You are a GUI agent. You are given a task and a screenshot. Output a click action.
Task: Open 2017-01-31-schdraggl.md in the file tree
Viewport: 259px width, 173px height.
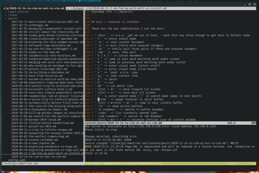(30, 25)
